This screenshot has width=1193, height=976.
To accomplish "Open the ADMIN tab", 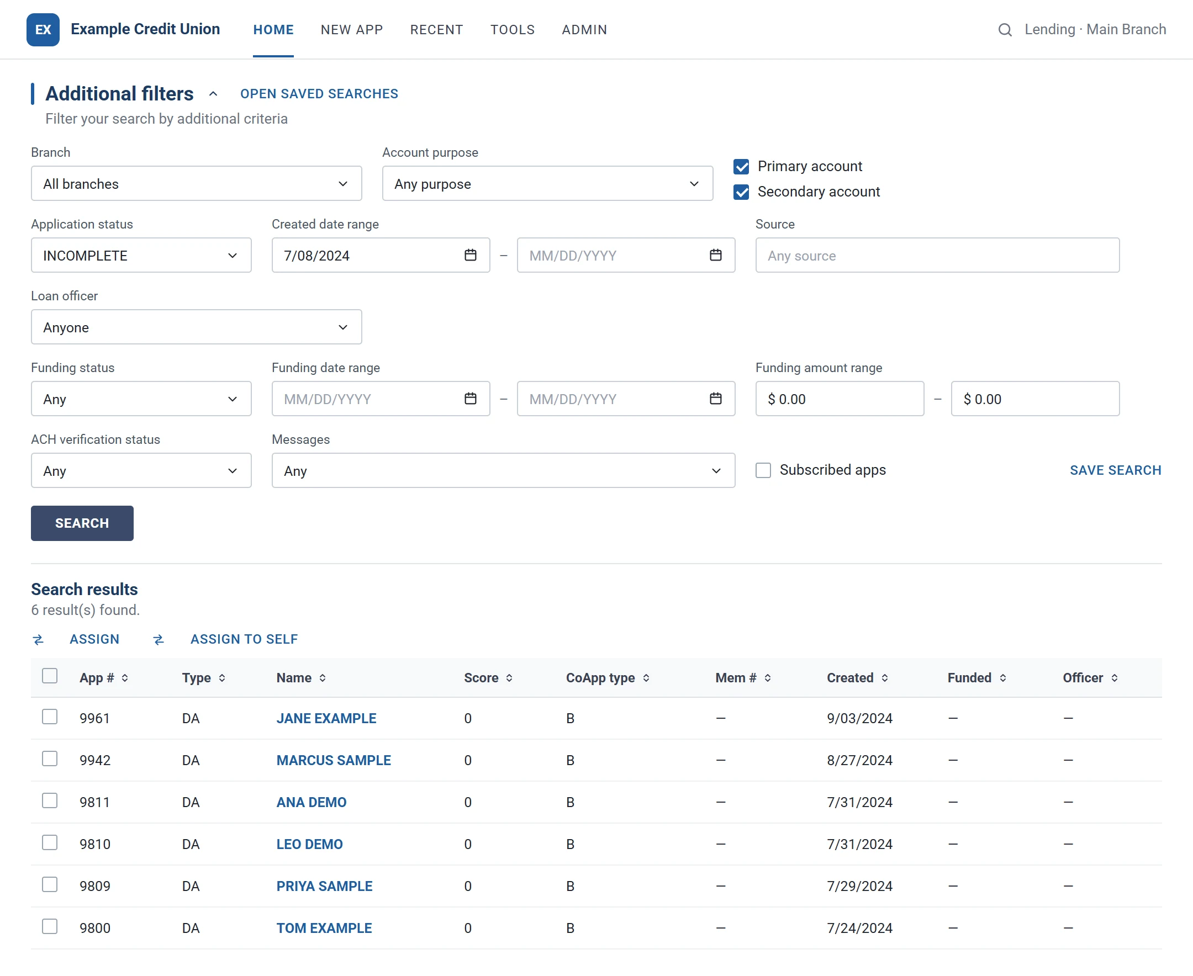I will pos(584,30).
